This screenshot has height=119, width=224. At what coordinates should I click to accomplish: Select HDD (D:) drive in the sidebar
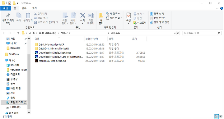coord(13,107)
